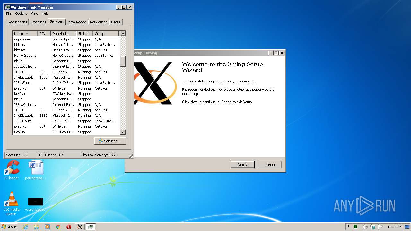This screenshot has height=231, width=411.
Task: Open the Options menu in Task Manager
Action: point(21,13)
